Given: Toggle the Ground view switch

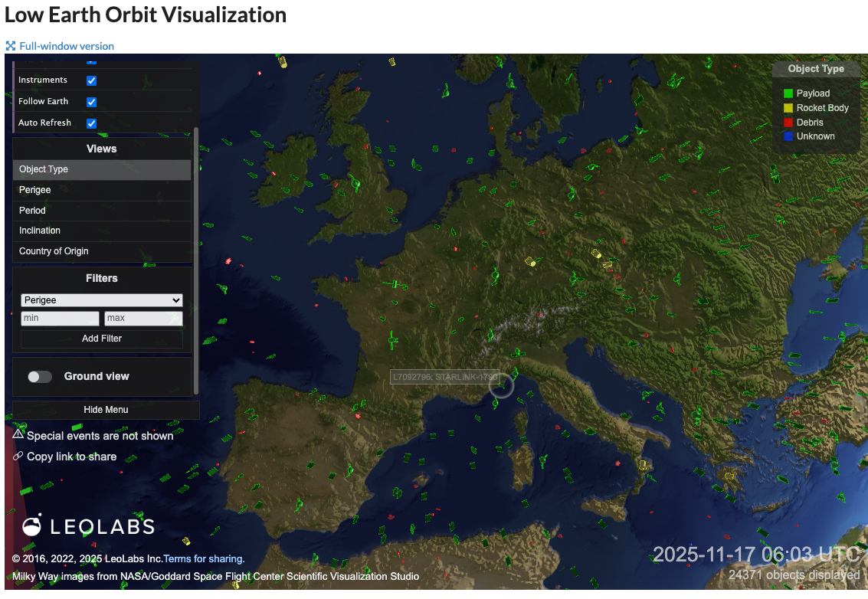Looking at the screenshot, I should tap(40, 376).
